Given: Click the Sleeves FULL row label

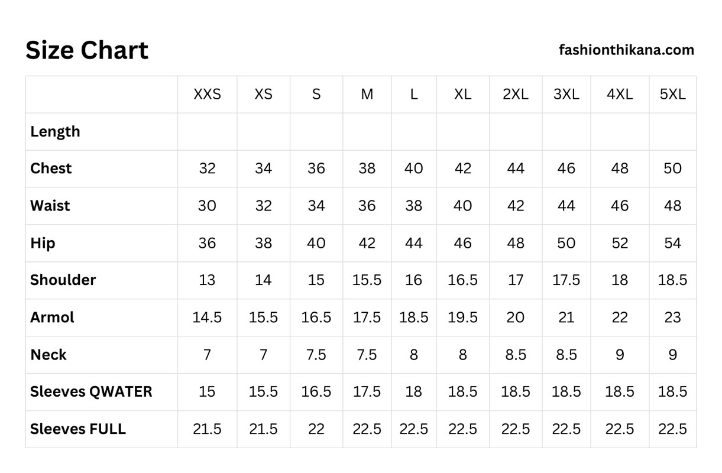Looking at the screenshot, I should coord(78,429).
